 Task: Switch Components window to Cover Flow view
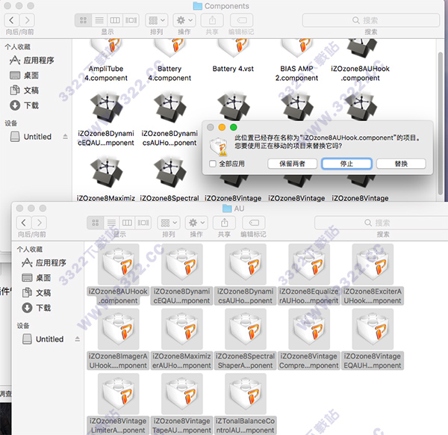click(131, 20)
